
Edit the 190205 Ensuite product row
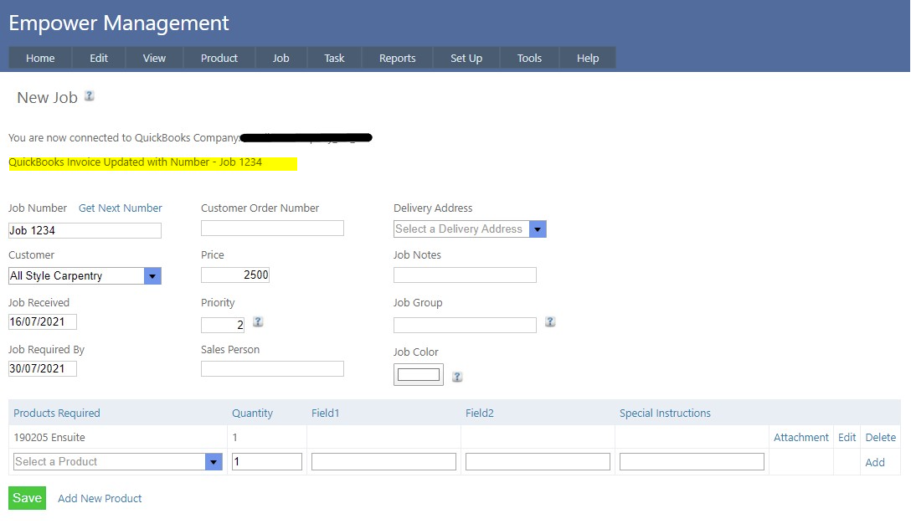pyautogui.click(x=847, y=438)
